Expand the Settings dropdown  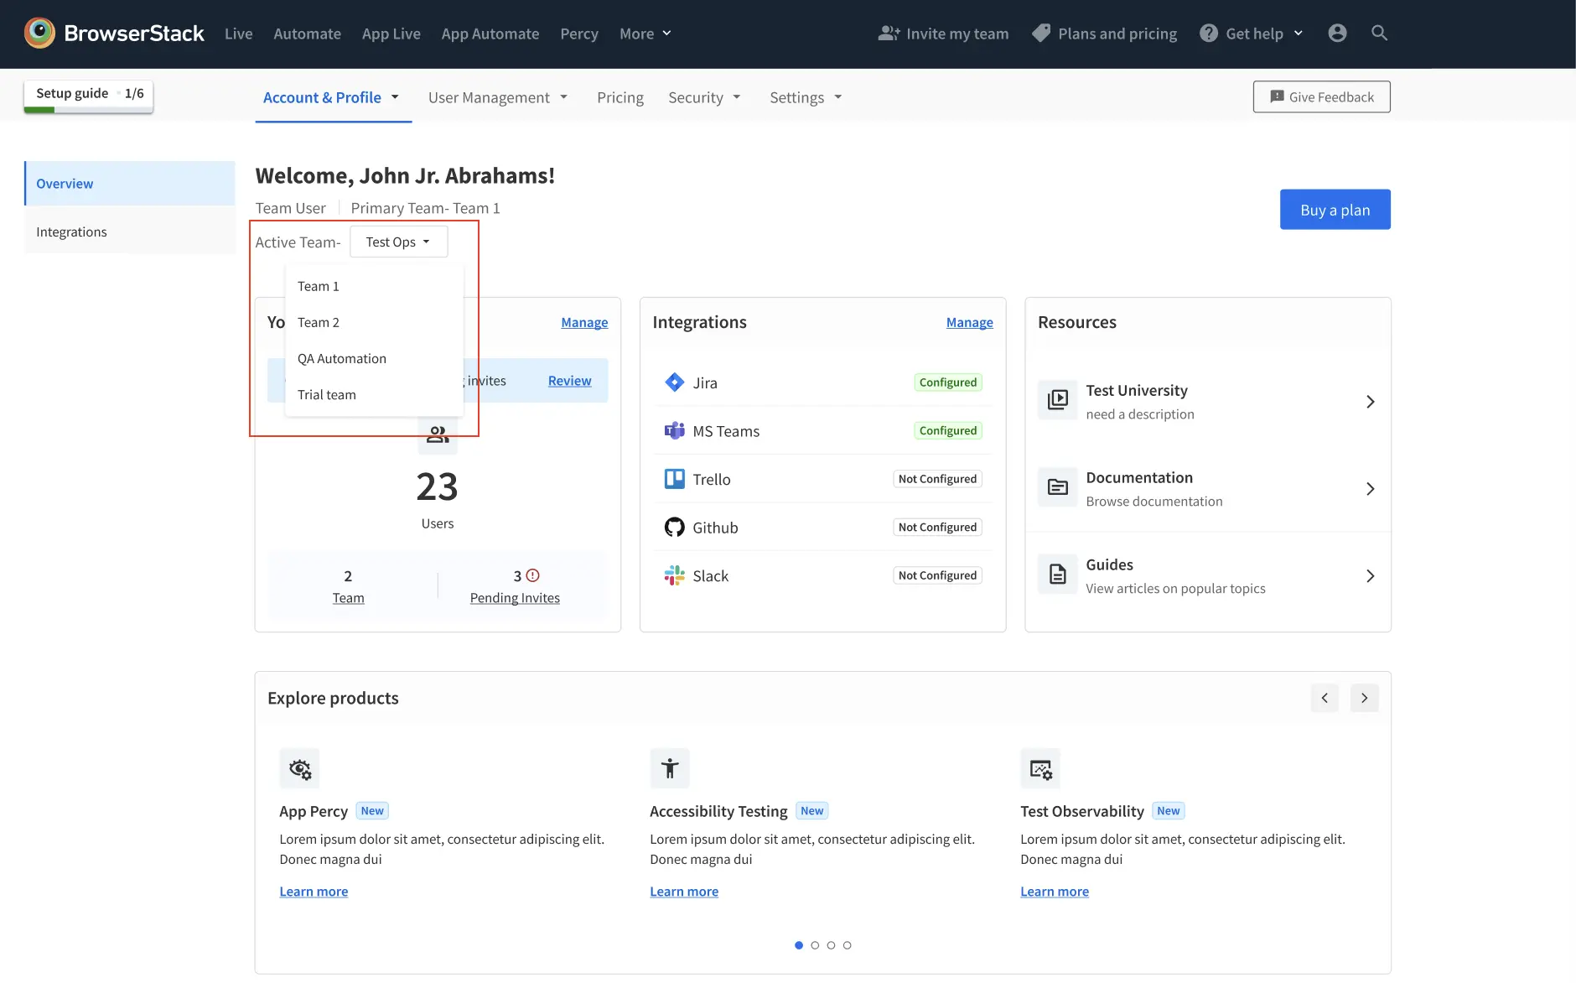(x=804, y=97)
